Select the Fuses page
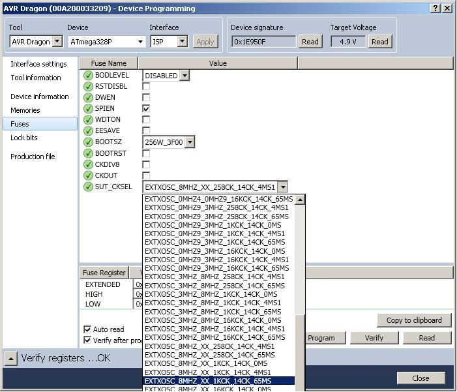This screenshot has width=457, height=392. [x=40, y=124]
